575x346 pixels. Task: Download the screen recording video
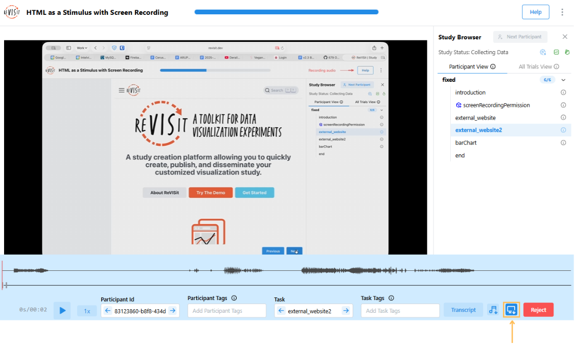(x=512, y=309)
